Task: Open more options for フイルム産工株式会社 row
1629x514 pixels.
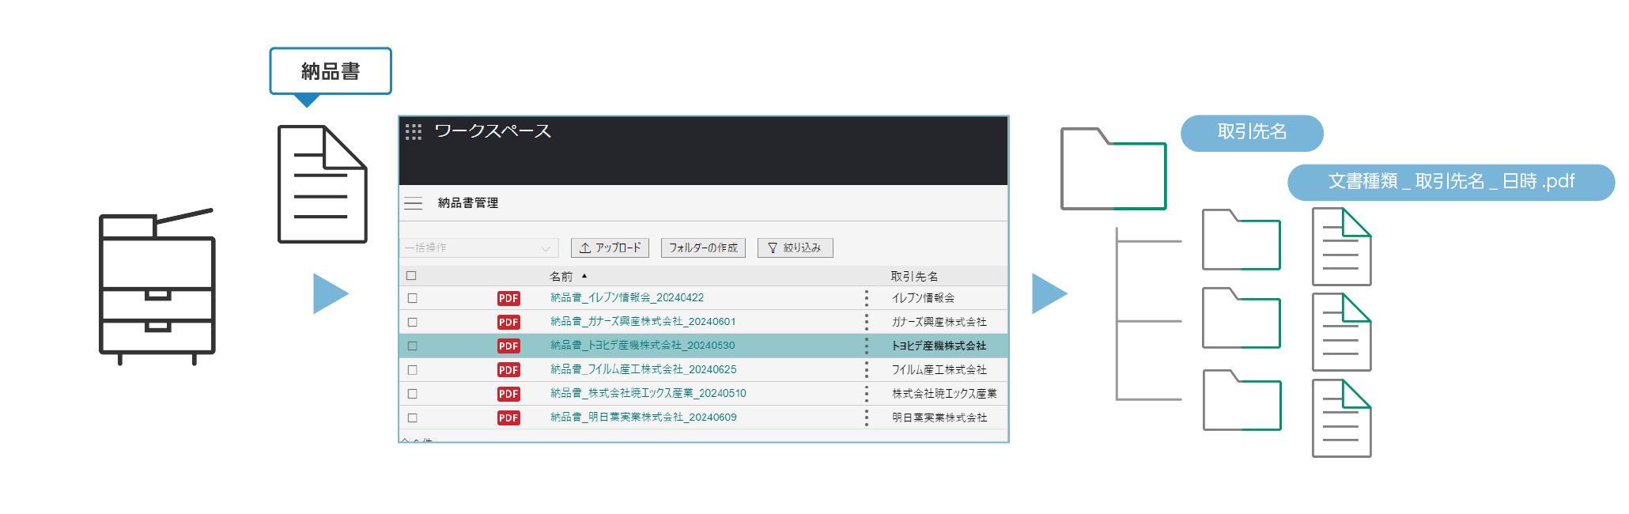Action: tap(867, 369)
